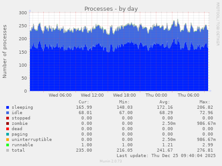The height and width of the screenshot is (166, 222).
Task: Click total maximum value 276.81
Action: pyautogui.click(x=205, y=150)
